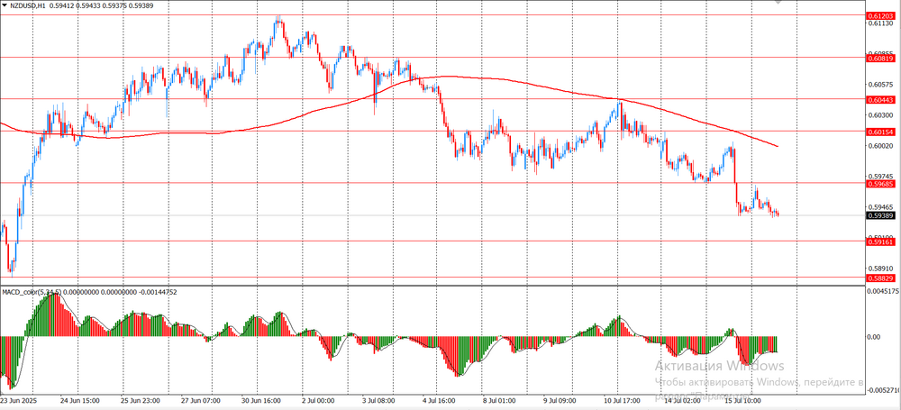Click the black current price label 0.59389
Screen dimensions: 901x410
(880, 216)
